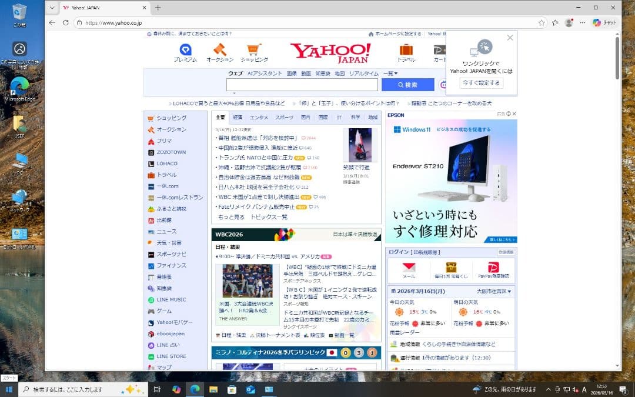Open headline WBC 米国が1点差で制し決勝進出
635x397 pixels.
(x=259, y=197)
